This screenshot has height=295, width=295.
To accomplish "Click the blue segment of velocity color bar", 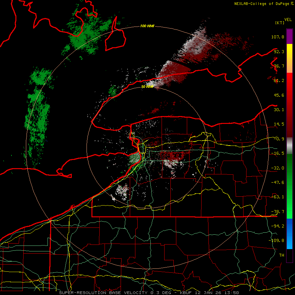I will click(289, 234).
